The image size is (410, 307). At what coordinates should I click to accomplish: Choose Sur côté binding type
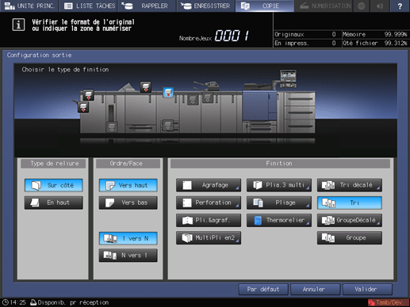(54, 185)
